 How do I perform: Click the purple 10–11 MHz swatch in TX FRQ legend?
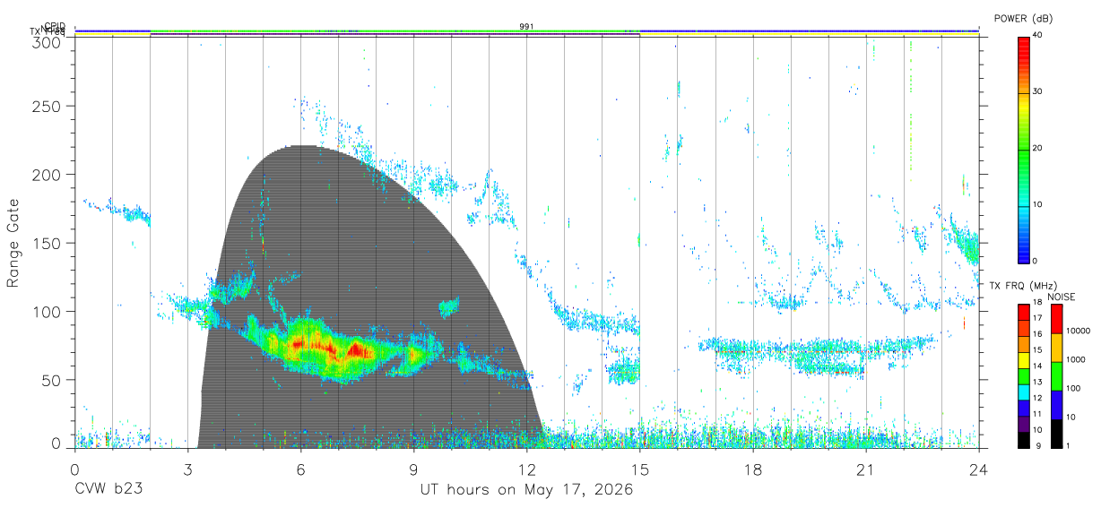(1023, 424)
